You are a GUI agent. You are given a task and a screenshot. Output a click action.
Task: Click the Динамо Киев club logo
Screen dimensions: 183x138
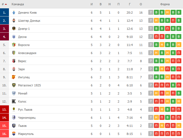point(14,13)
